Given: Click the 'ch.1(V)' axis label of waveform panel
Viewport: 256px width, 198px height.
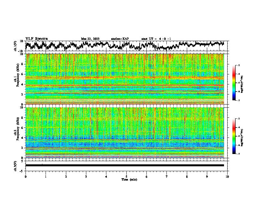Looking at the screenshot, I should click(x=16, y=46).
